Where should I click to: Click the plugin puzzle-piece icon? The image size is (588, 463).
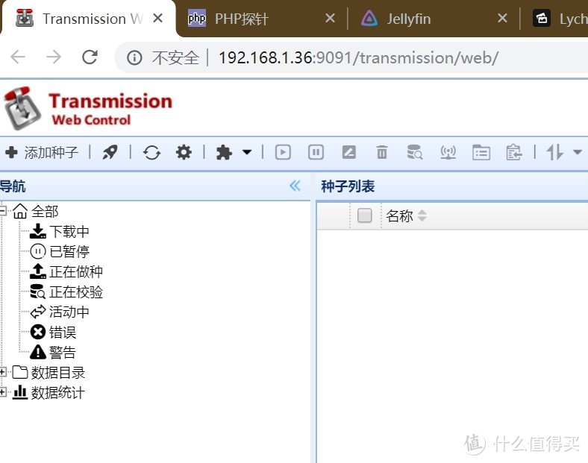tap(224, 152)
